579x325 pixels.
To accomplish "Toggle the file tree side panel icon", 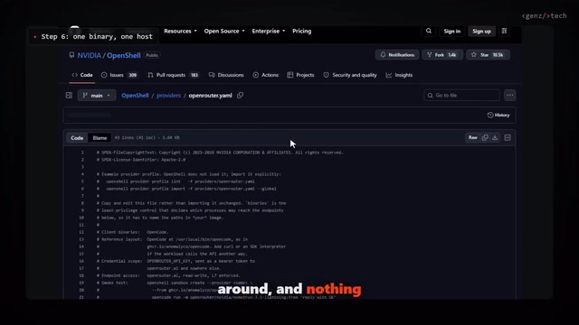I will tap(69, 96).
